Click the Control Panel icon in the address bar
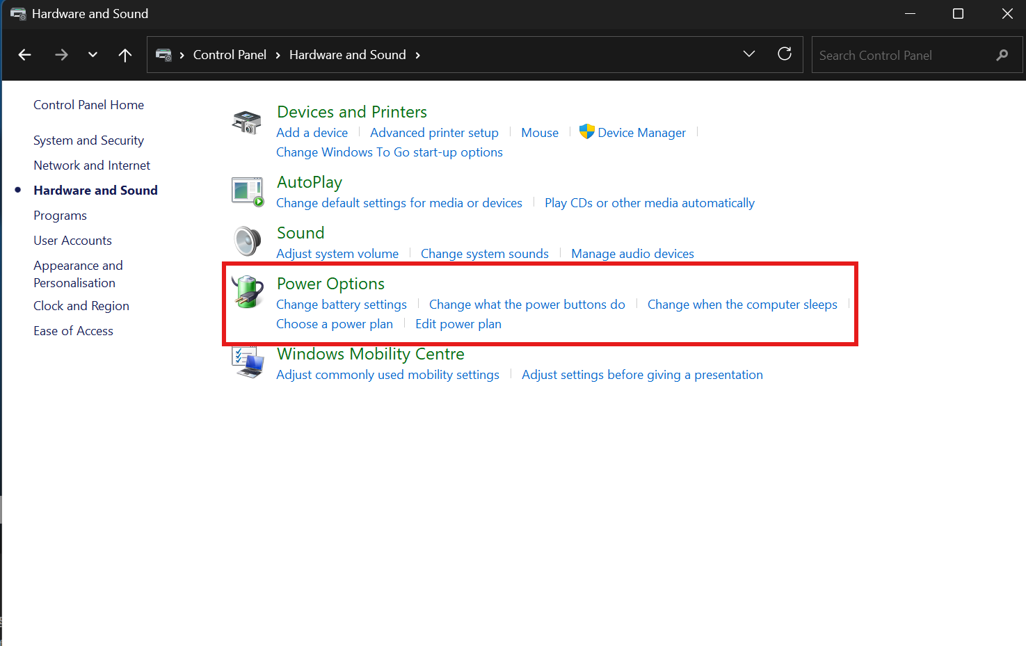Screen dimensions: 1026x646 (x=163, y=55)
